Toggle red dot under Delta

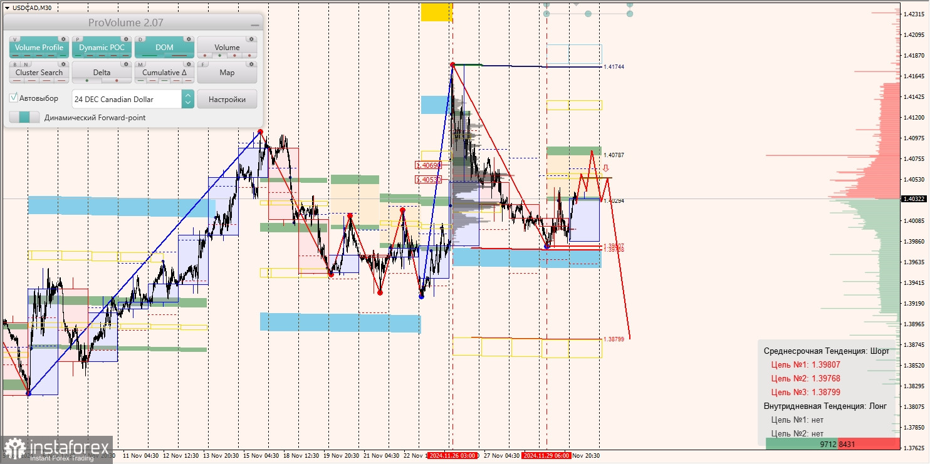click(x=117, y=80)
